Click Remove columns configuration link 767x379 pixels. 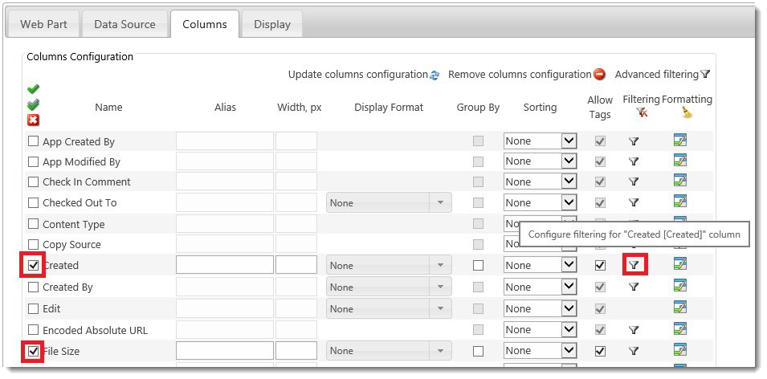(x=520, y=75)
